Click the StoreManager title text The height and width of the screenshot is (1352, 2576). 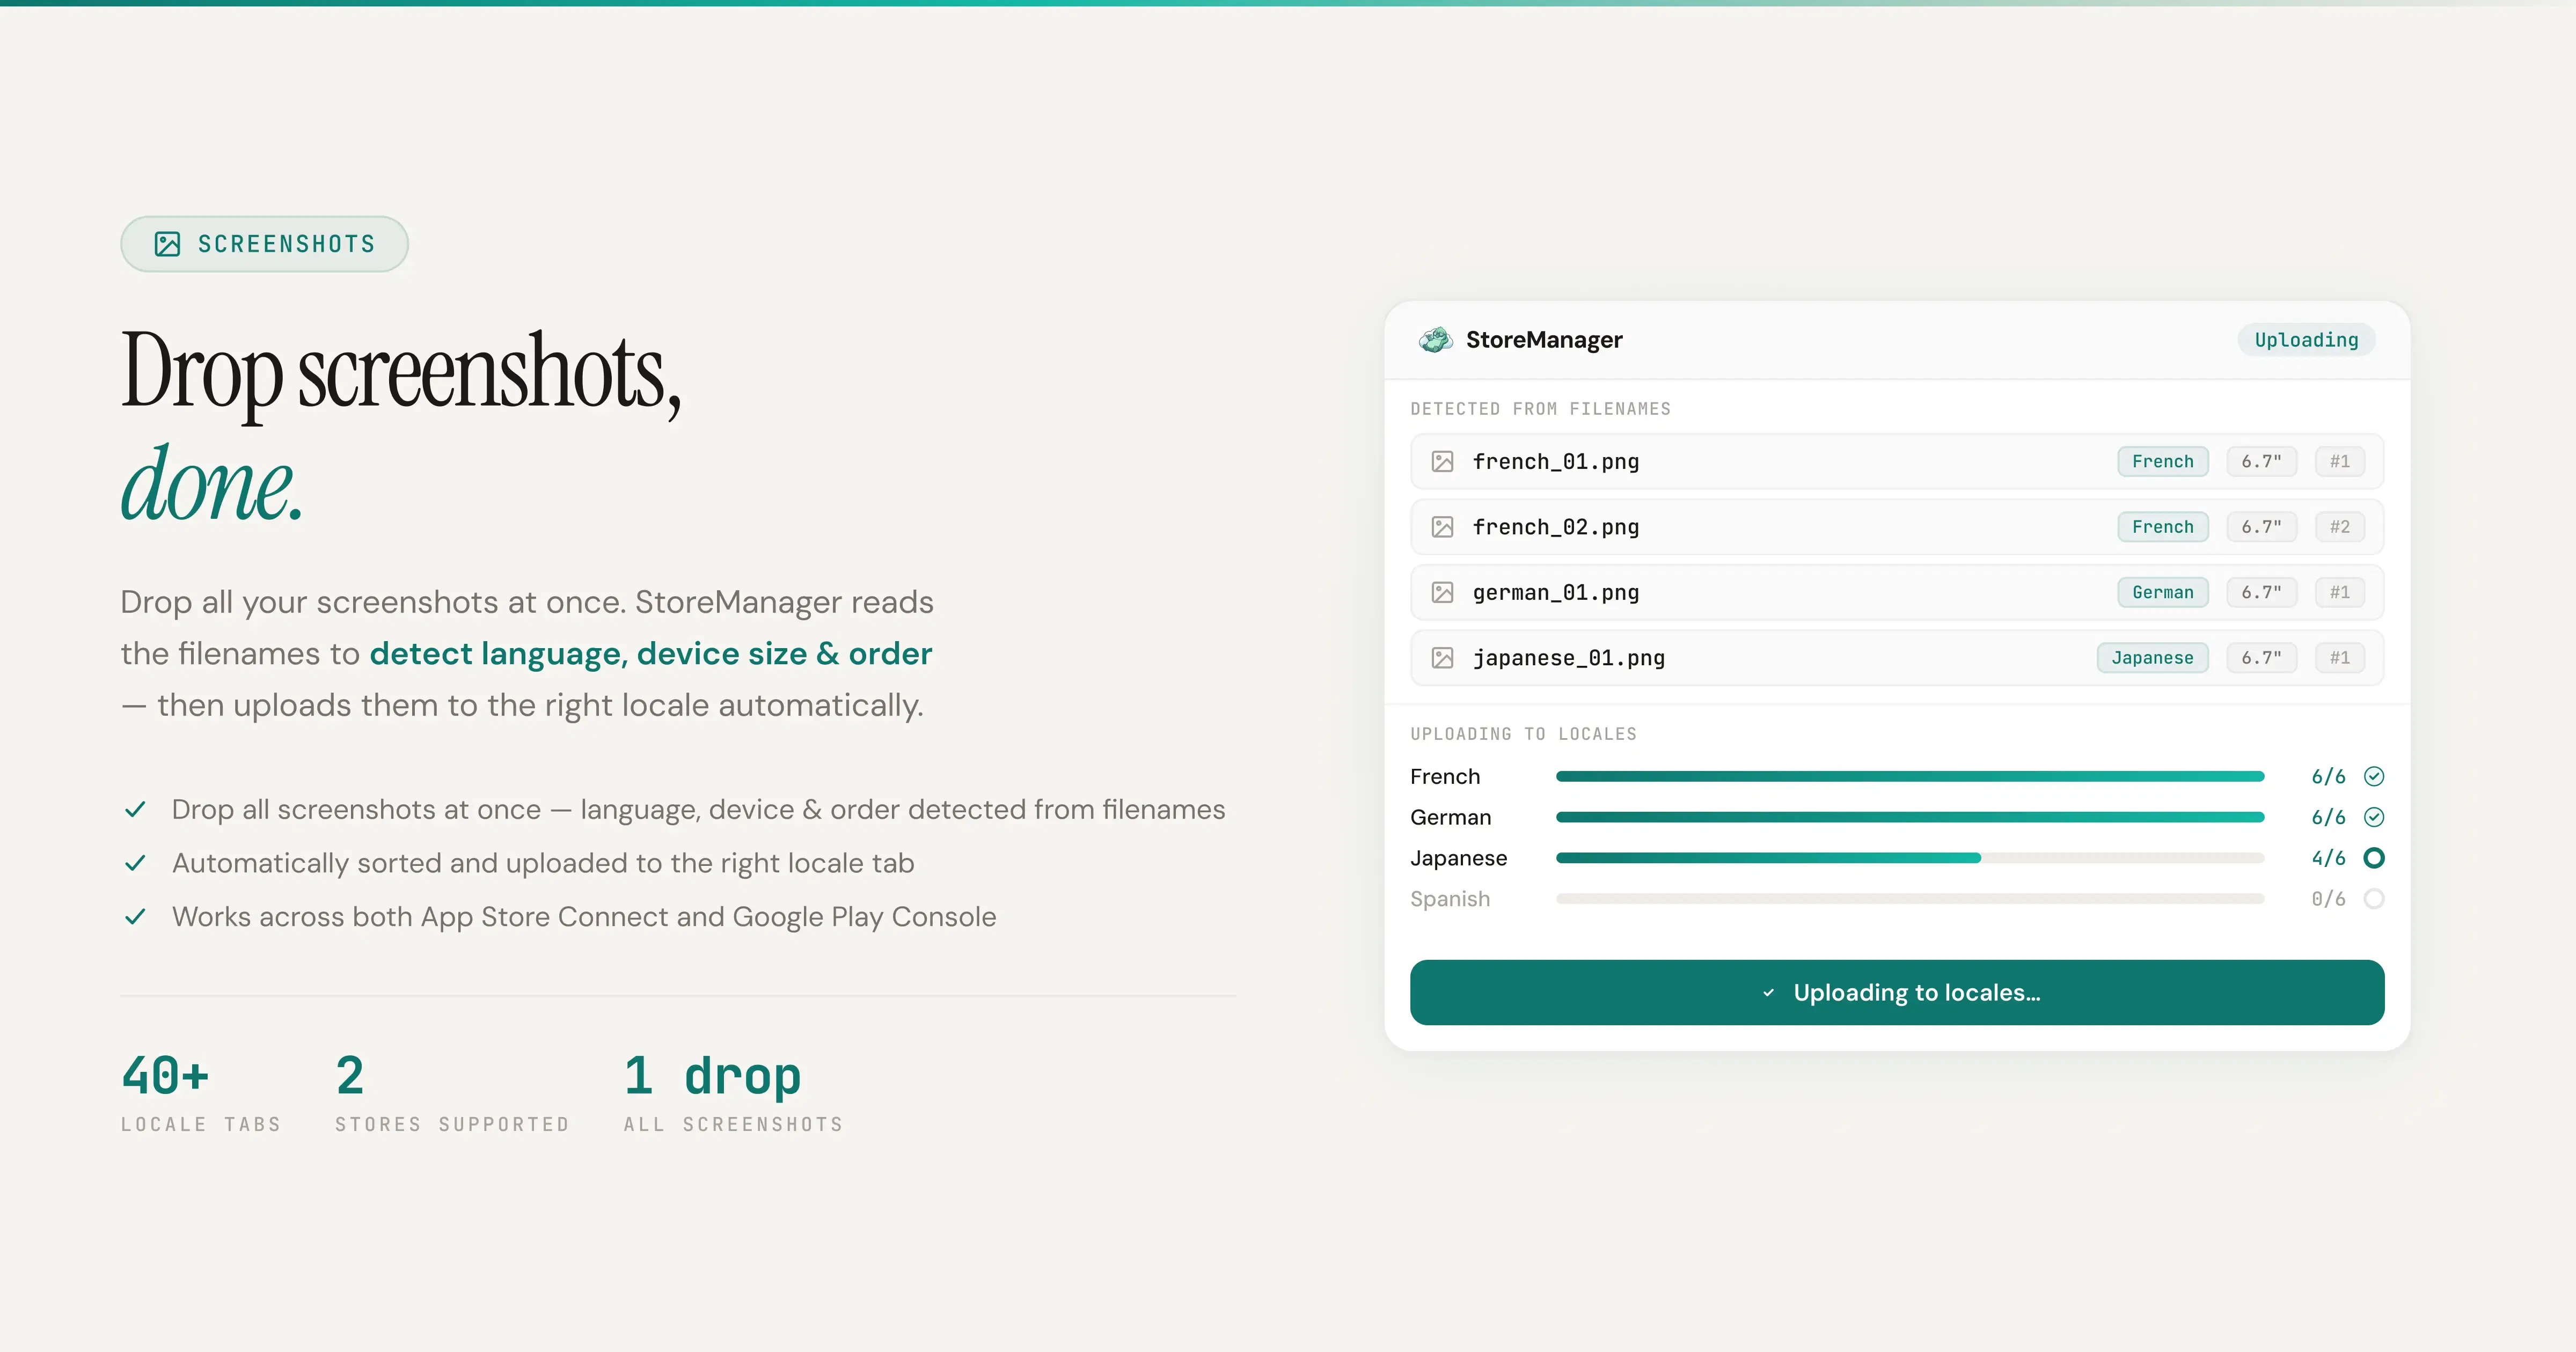(1544, 340)
